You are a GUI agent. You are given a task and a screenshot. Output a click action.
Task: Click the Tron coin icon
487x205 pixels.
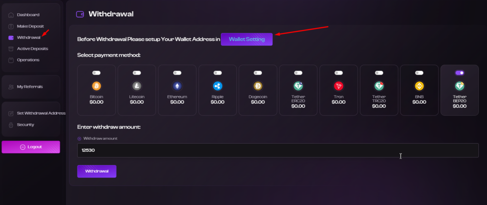(339, 86)
